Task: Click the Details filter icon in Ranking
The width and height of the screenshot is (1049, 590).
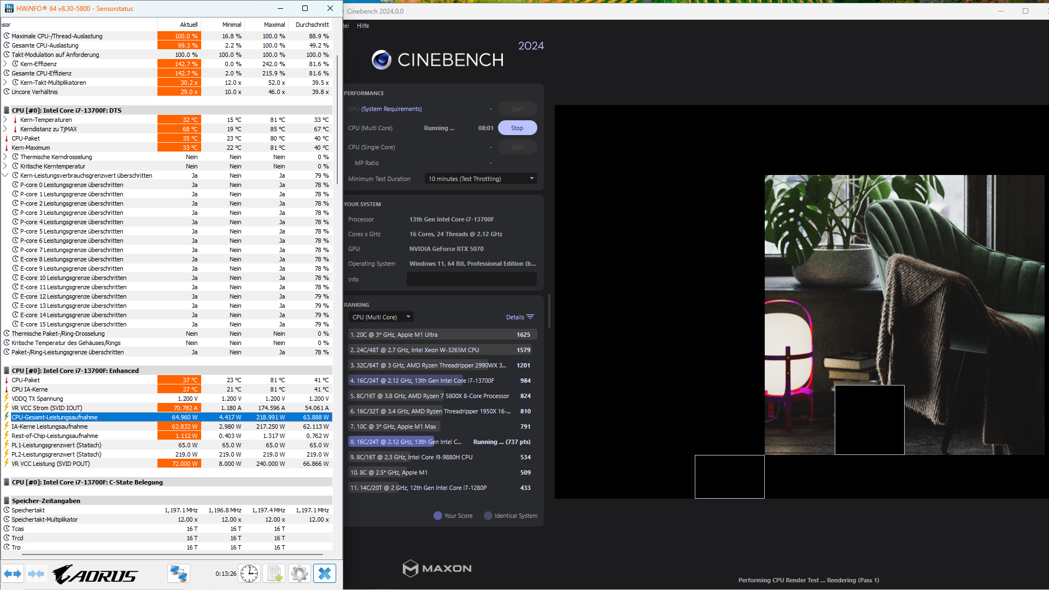Action: 530,317
